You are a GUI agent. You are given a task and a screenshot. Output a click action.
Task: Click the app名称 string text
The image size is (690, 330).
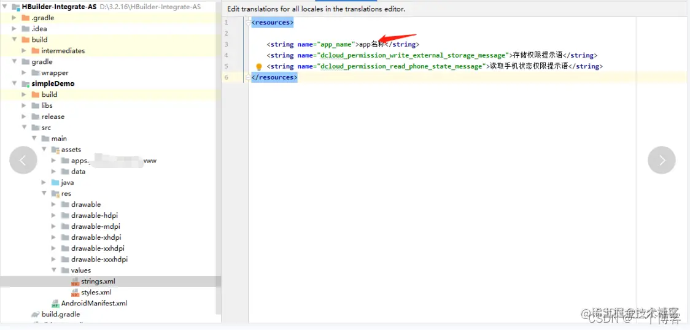[372, 44]
